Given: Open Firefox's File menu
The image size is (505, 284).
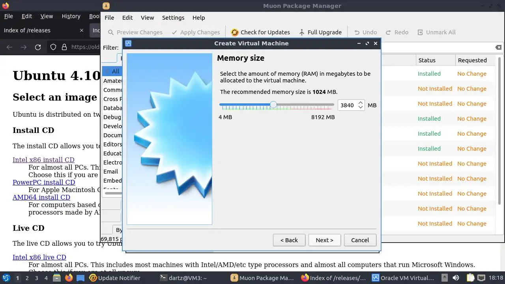Looking at the screenshot, I should (8, 16).
